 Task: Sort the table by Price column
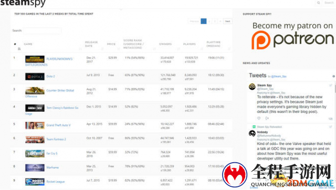point(111,44)
